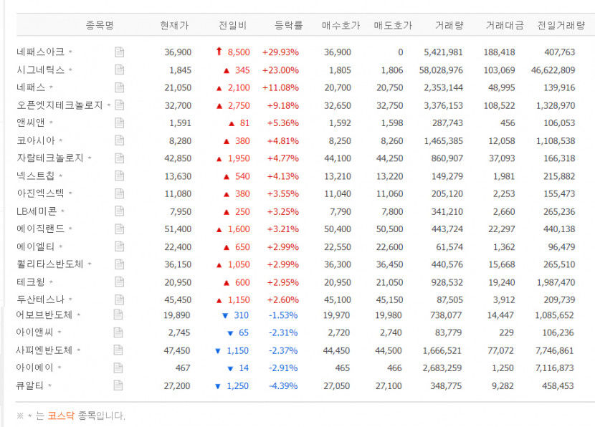595x427 pixels.
Task: Open the document icon for LB세미콘
Action: [119, 211]
